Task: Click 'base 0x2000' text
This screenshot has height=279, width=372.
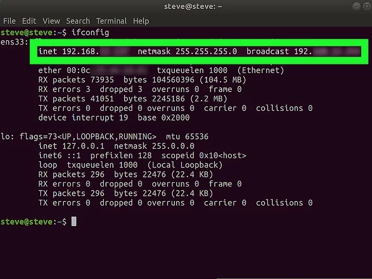Action: point(164,118)
